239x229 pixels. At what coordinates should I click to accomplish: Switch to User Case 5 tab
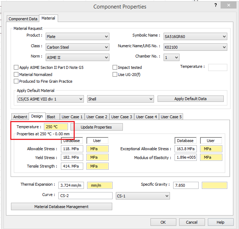pos(171,117)
